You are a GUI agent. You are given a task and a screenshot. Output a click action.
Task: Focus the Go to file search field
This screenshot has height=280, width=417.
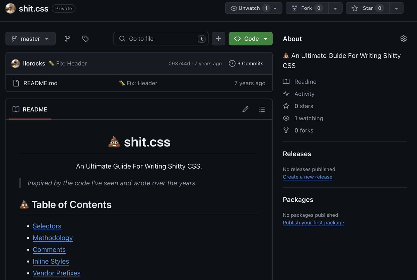click(161, 39)
